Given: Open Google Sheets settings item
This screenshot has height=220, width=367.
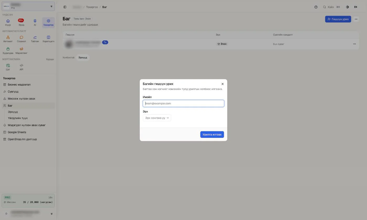Looking at the screenshot, I should click(x=28, y=132).
